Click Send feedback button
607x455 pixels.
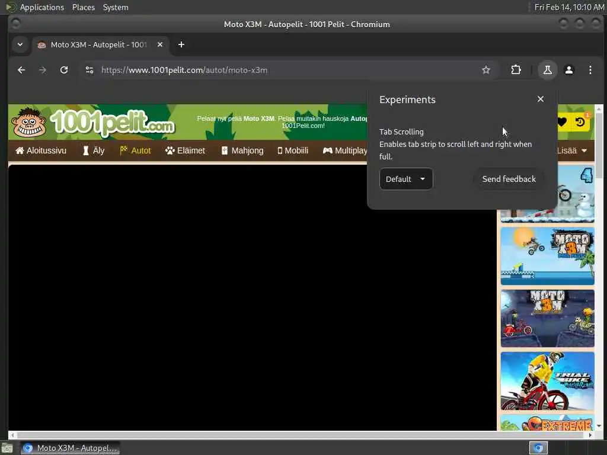coord(509,179)
